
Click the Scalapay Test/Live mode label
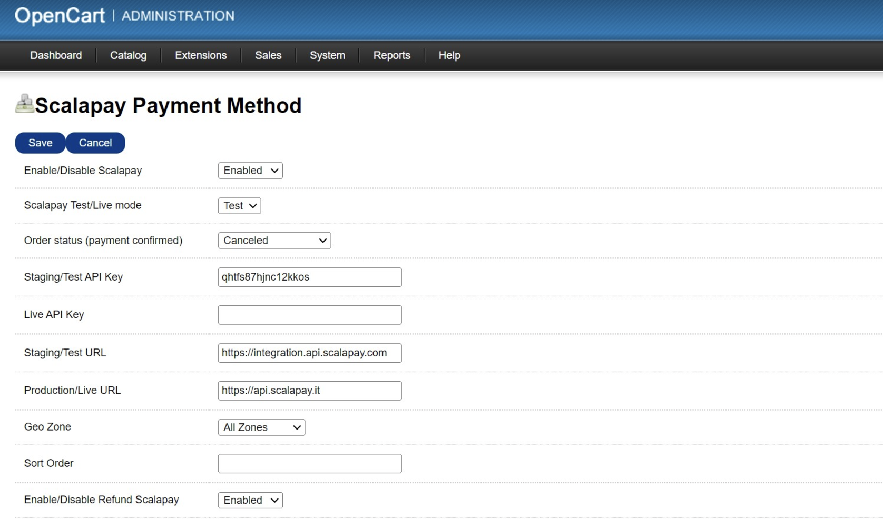point(83,205)
